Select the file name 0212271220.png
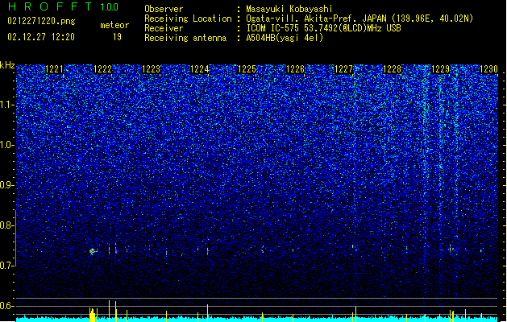Image resolution: width=507 pixels, height=322 pixels. pyautogui.click(x=41, y=22)
